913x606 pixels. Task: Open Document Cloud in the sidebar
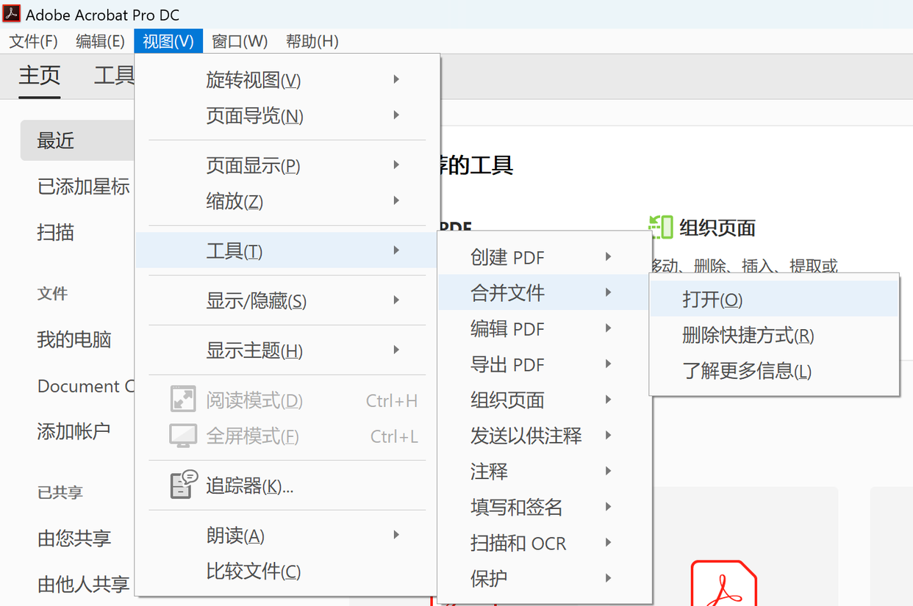click(86, 386)
